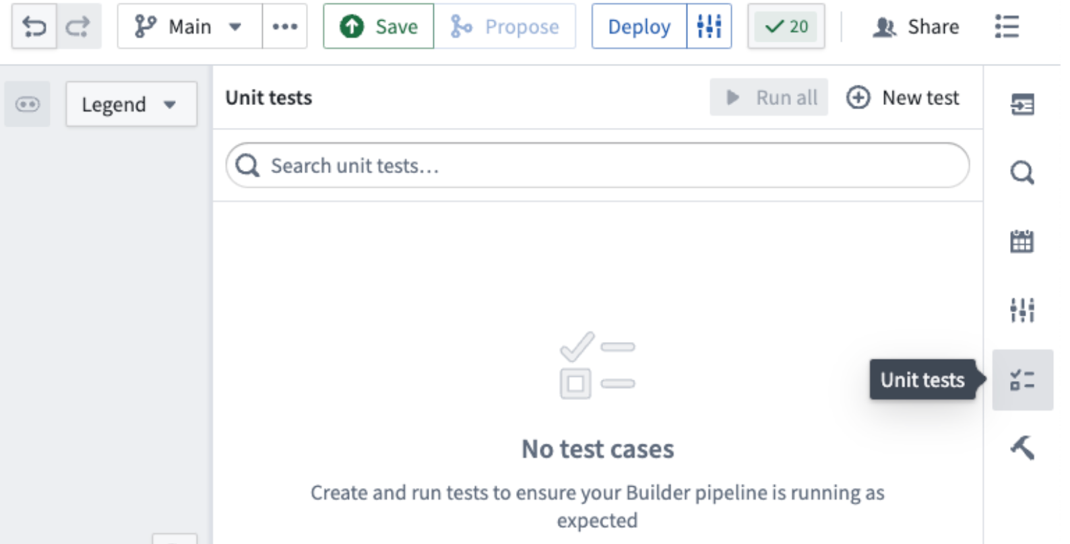Open the 20 checks status indicator
The width and height of the screenshot is (1070, 544).
[786, 26]
